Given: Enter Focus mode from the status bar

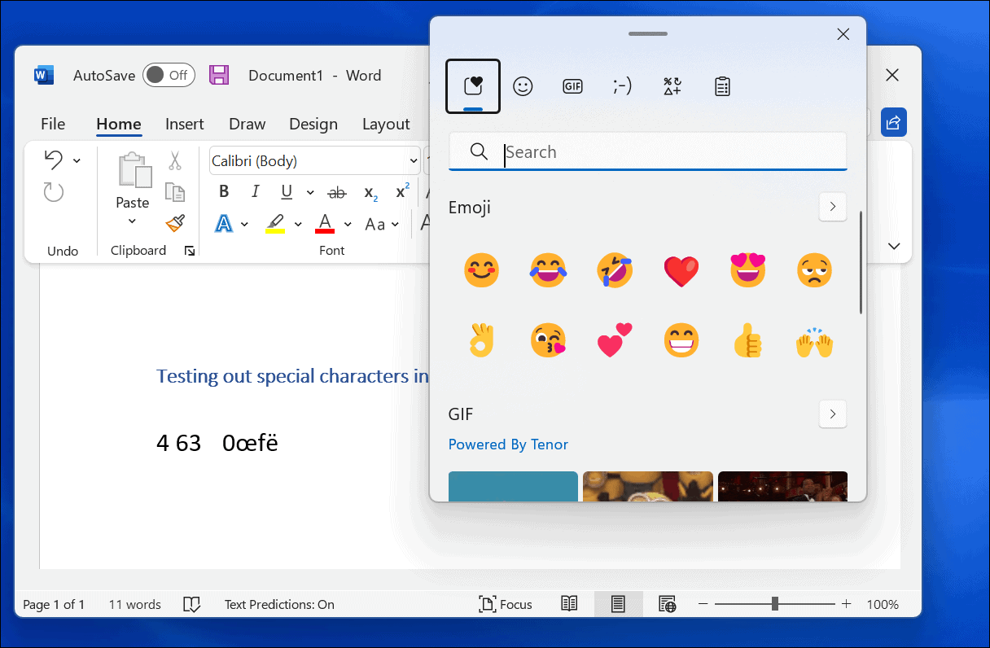Looking at the screenshot, I should coord(505,604).
